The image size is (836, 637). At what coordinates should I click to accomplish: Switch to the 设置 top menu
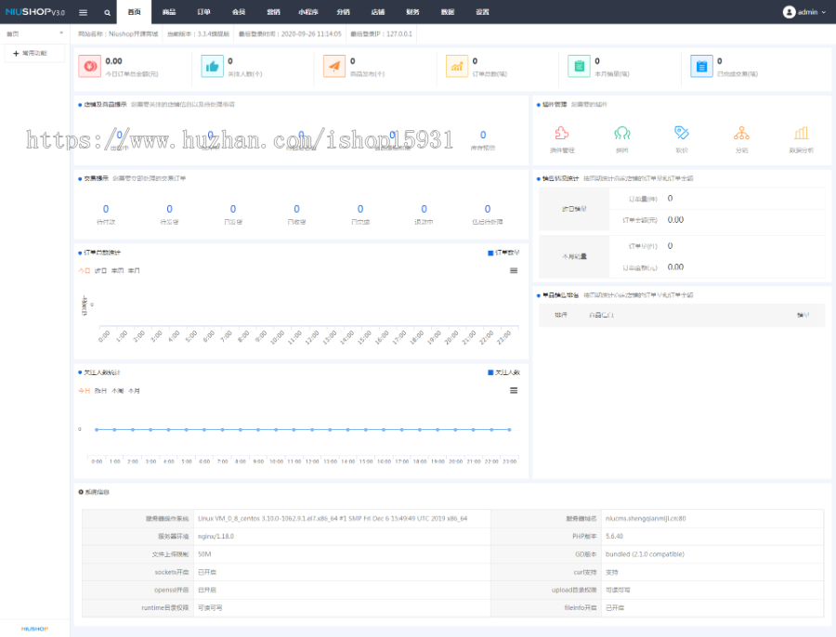(x=482, y=12)
